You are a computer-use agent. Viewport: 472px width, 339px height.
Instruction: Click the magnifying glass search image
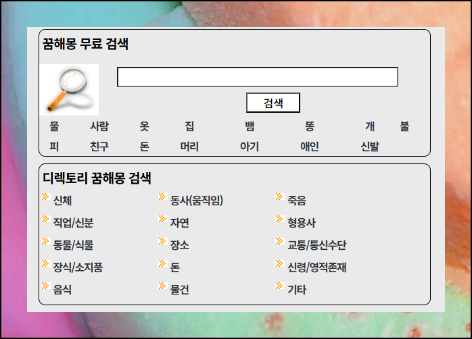(70, 90)
